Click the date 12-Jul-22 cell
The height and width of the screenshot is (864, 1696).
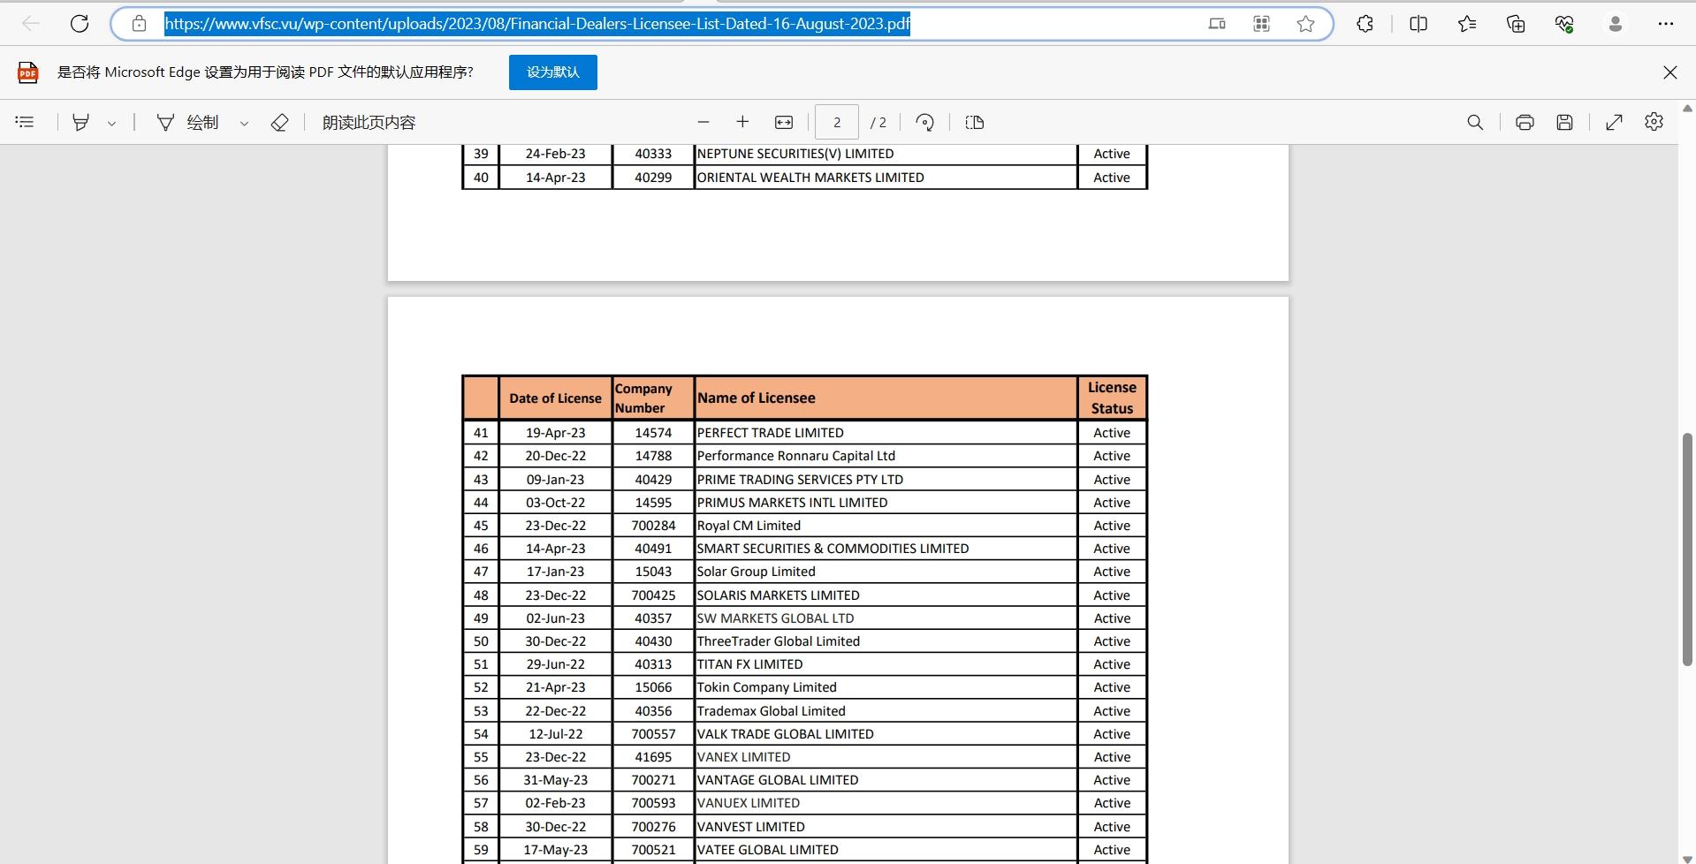[555, 734]
